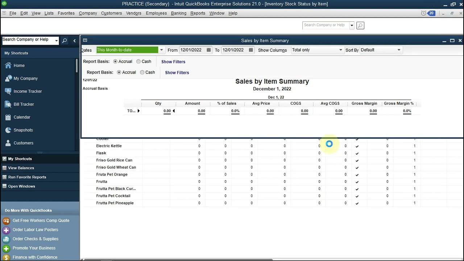Select the Frutta item row
This screenshot has height=261, width=464.
(x=101, y=182)
